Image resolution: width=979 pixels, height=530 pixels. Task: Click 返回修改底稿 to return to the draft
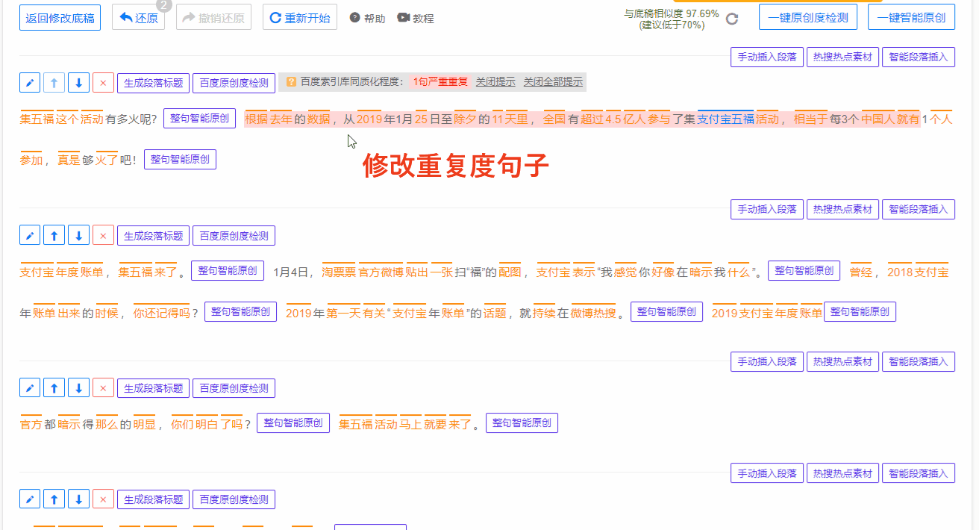point(60,17)
